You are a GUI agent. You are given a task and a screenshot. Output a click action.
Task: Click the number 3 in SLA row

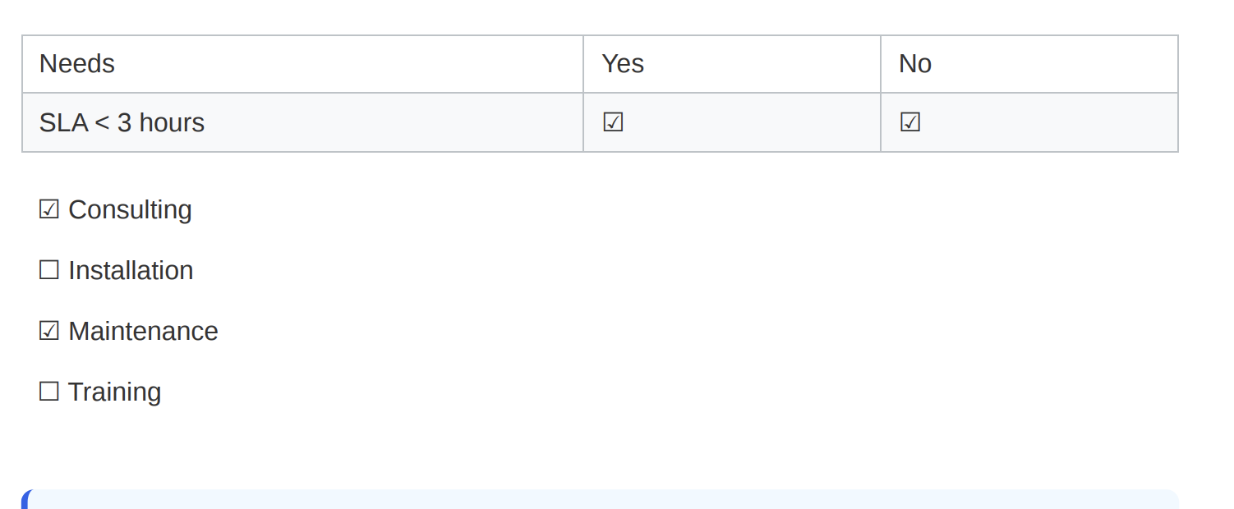[124, 123]
